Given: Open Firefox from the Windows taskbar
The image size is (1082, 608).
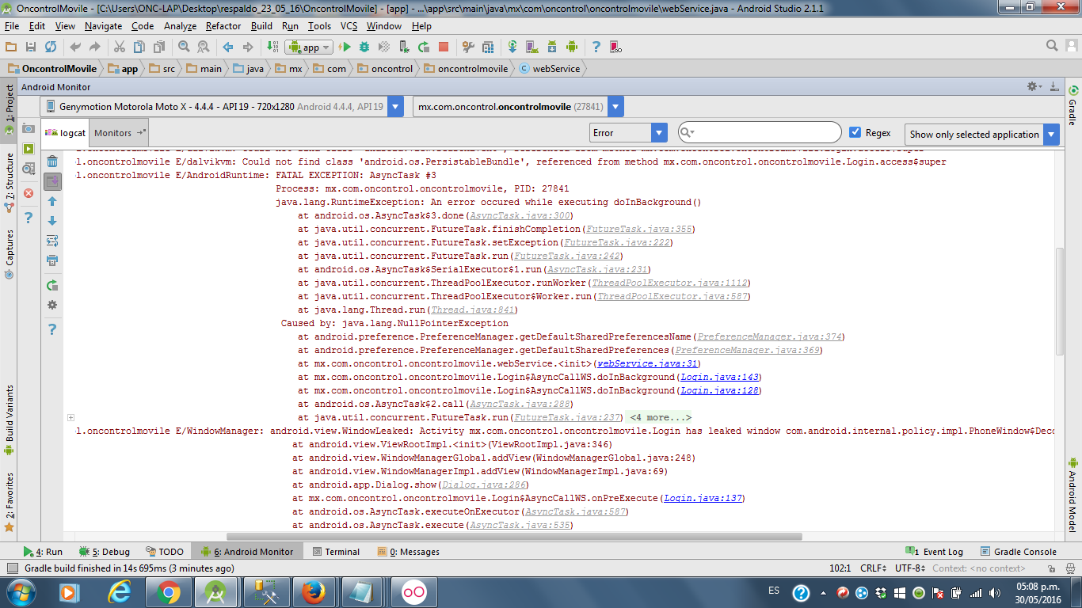Looking at the screenshot, I should 313,591.
